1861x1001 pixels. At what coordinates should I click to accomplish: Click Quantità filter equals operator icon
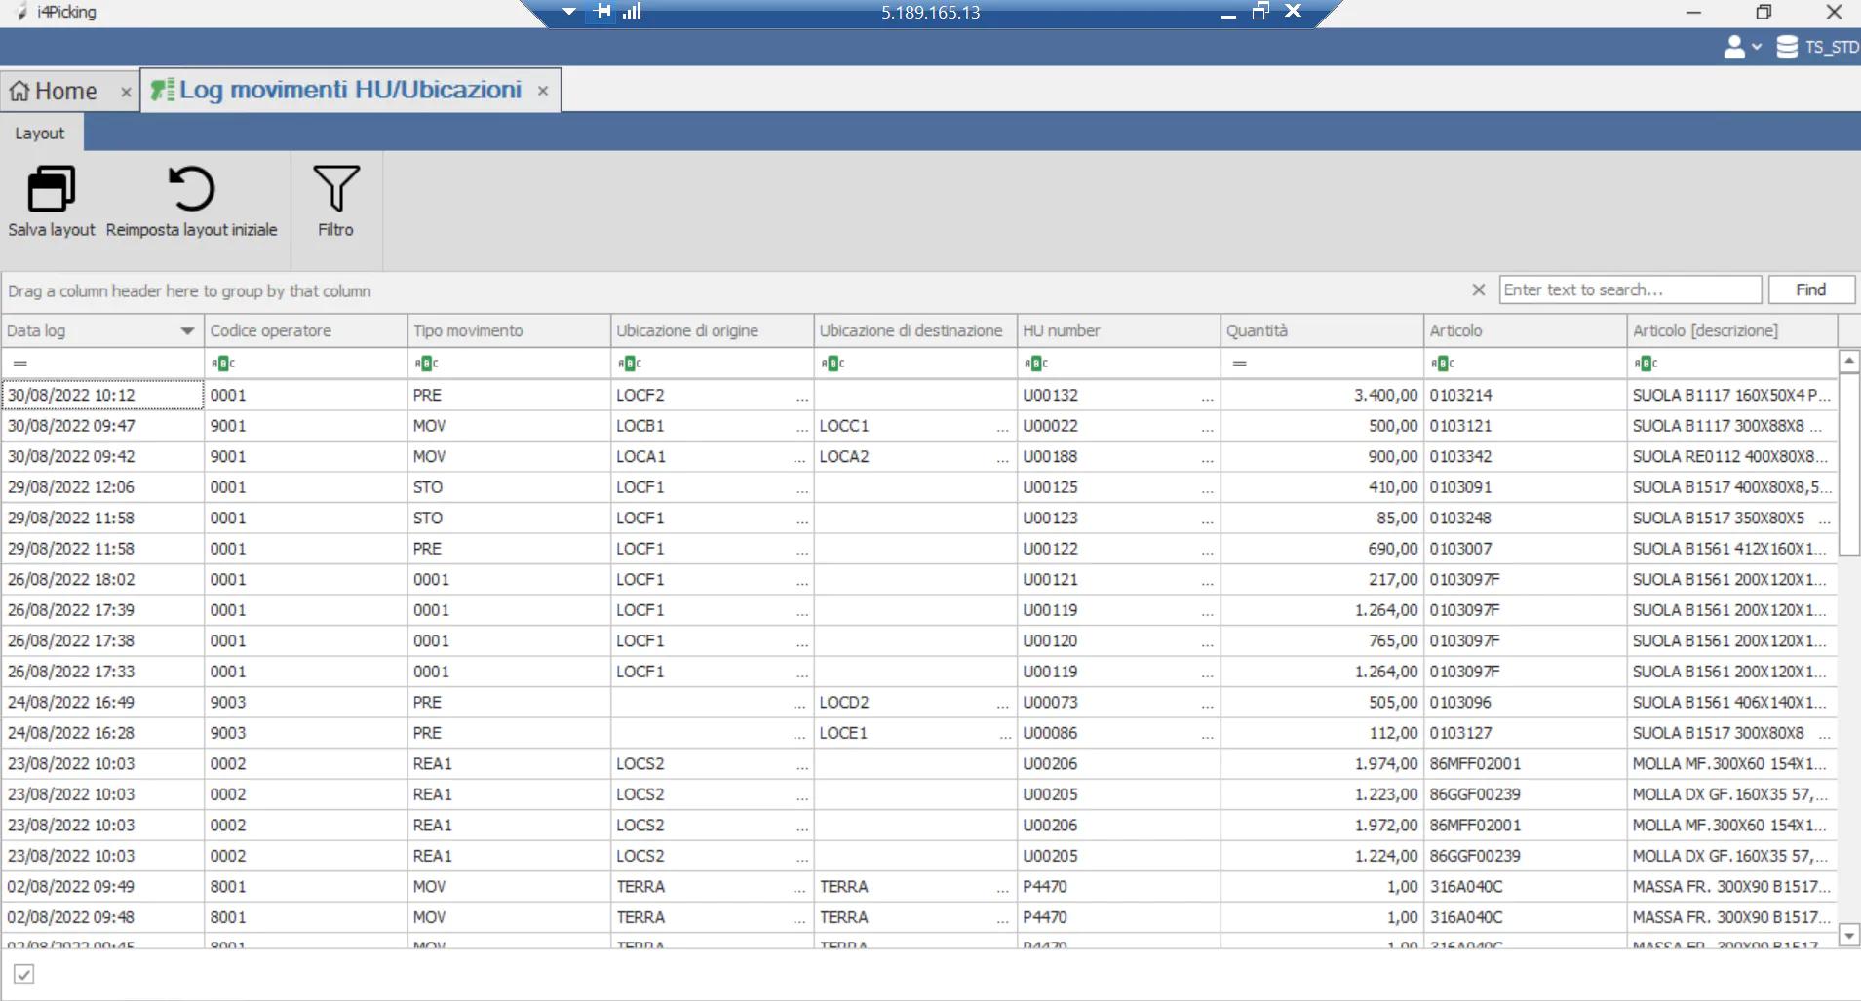(1240, 364)
